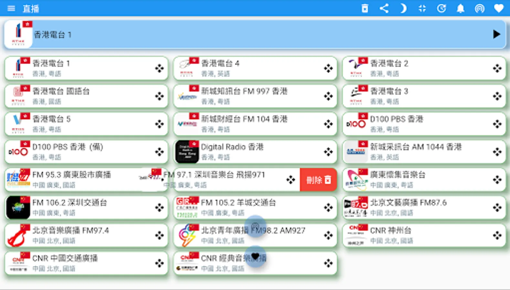Viewport: 510px width, 290px height.
Task: Select station FM 105.2 羊城交通台
Action: [255, 208]
